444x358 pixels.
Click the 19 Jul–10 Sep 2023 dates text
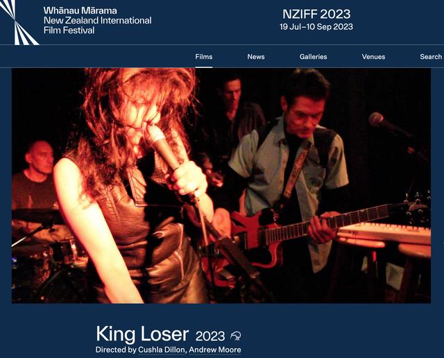click(x=316, y=27)
